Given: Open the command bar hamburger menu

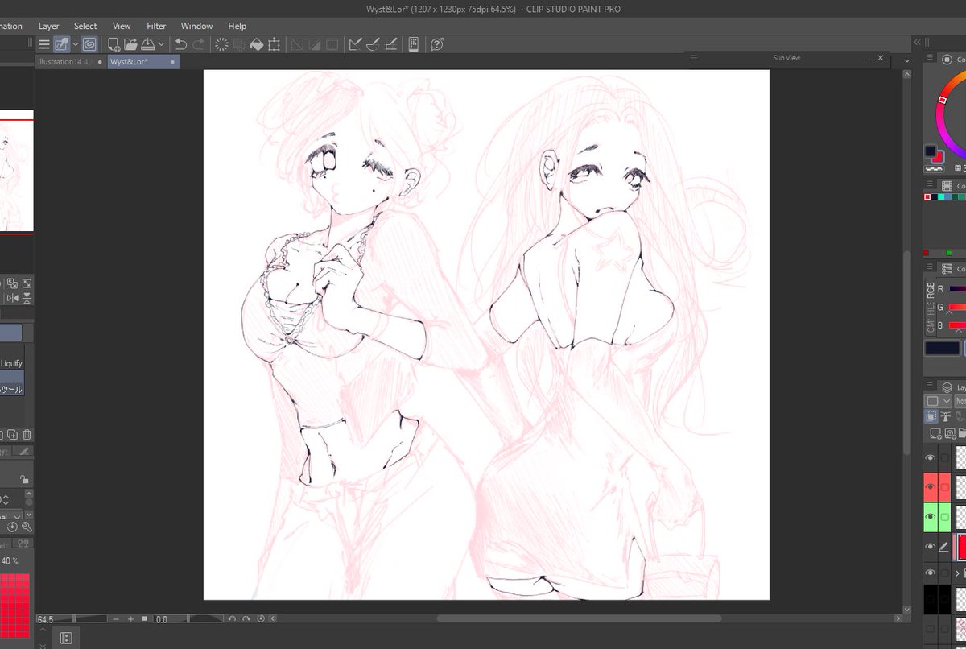Looking at the screenshot, I should pyautogui.click(x=44, y=44).
